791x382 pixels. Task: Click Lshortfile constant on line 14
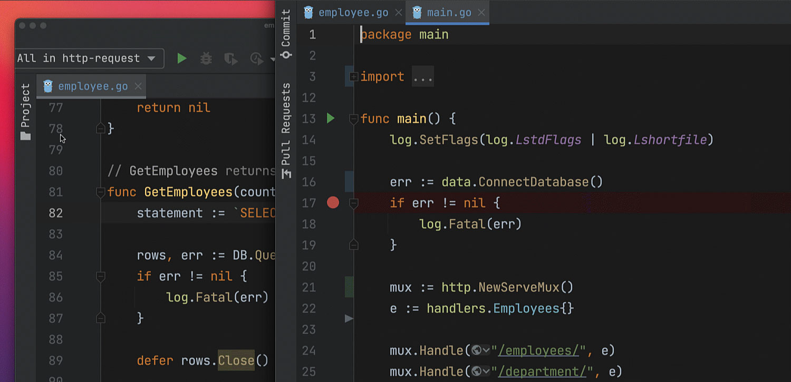(x=670, y=140)
